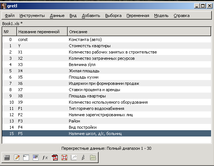The height and width of the screenshot is (166, 214).
Task: Minimize the gretl window
Action: click(197, 6)
